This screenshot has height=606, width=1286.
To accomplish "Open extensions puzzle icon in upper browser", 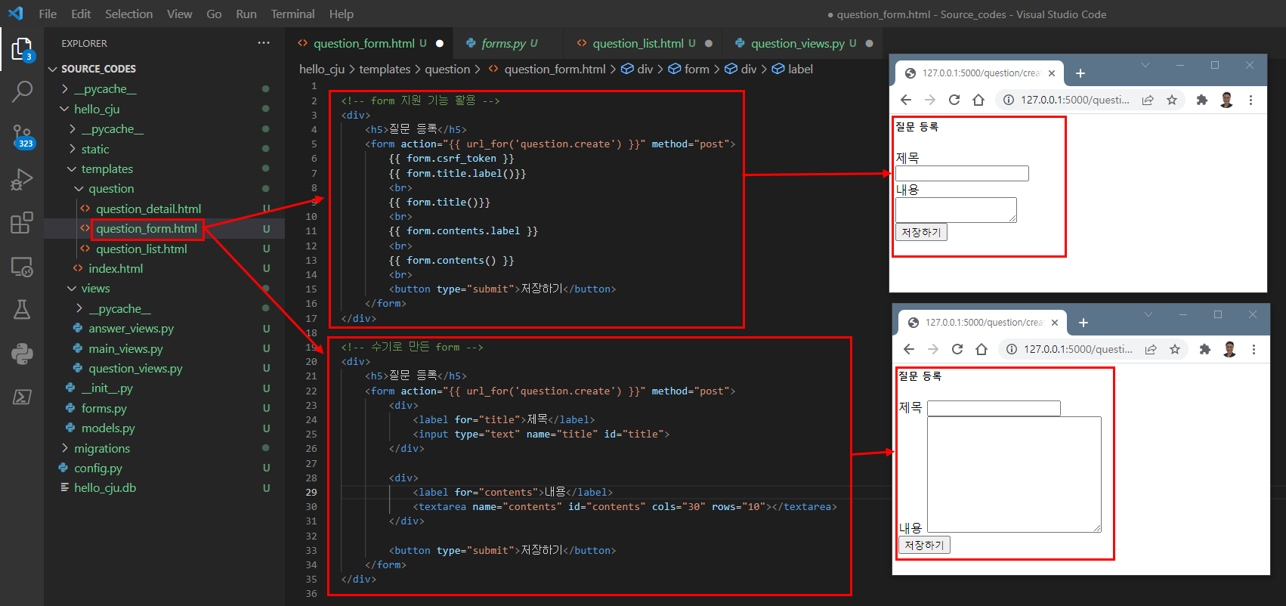I will (1202, 100).
